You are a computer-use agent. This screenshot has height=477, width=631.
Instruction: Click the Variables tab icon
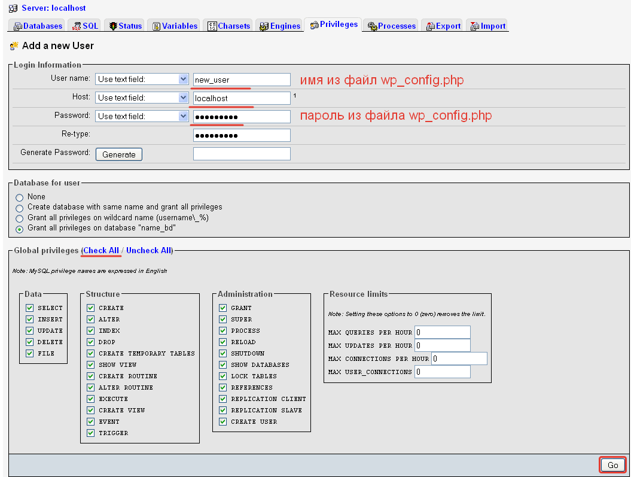click(156, 26)
